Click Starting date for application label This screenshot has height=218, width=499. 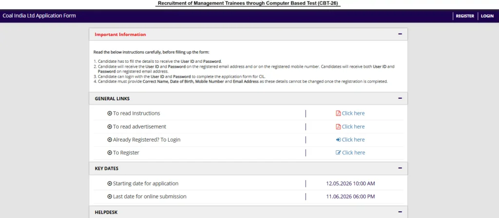pyautogui.click(x=145, y=183)
